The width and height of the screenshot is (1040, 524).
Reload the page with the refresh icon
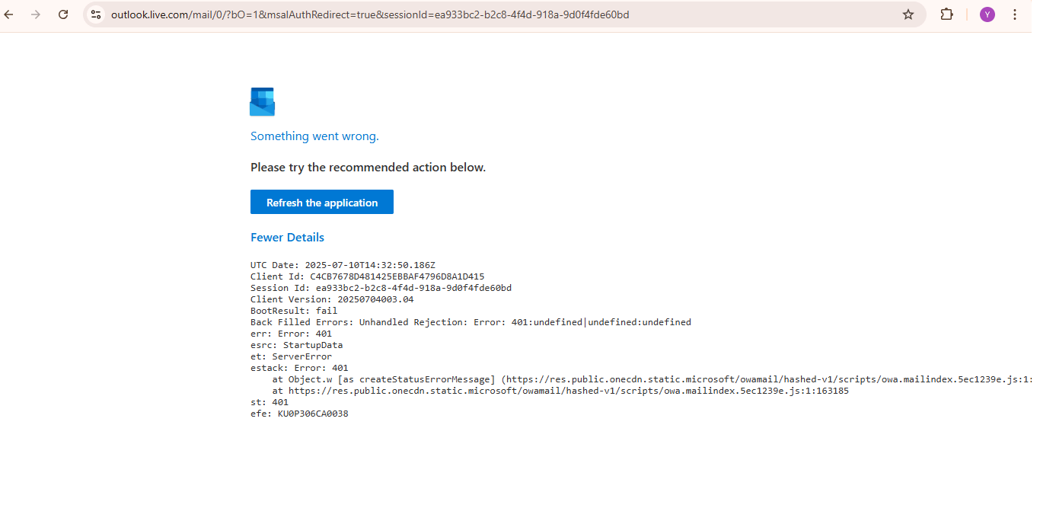coord(63,14)
